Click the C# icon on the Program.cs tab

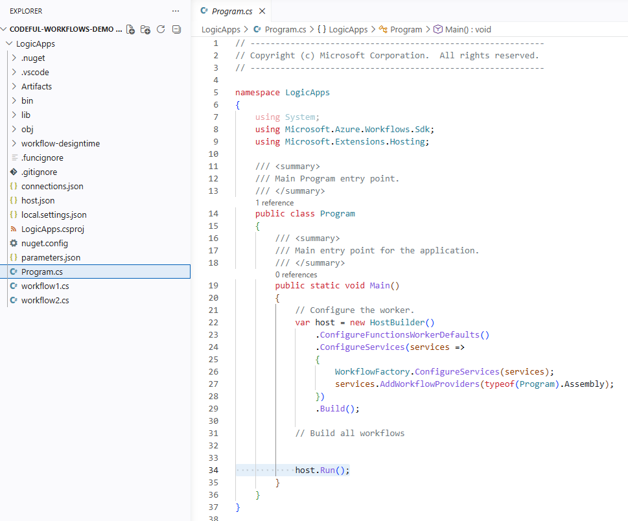(x=204, y=11)
